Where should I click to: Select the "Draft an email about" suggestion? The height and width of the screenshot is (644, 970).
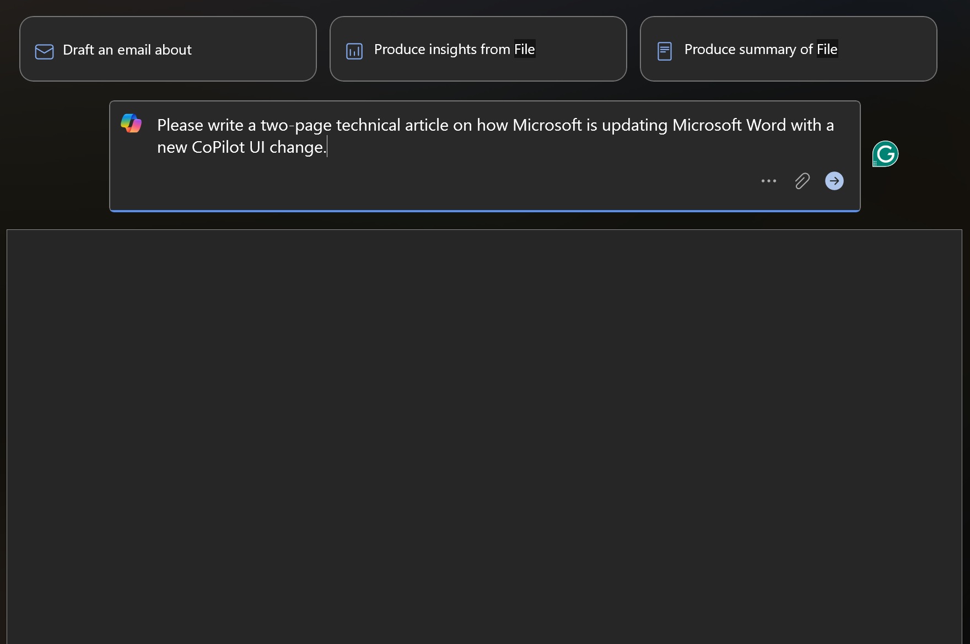pos(168,49)
